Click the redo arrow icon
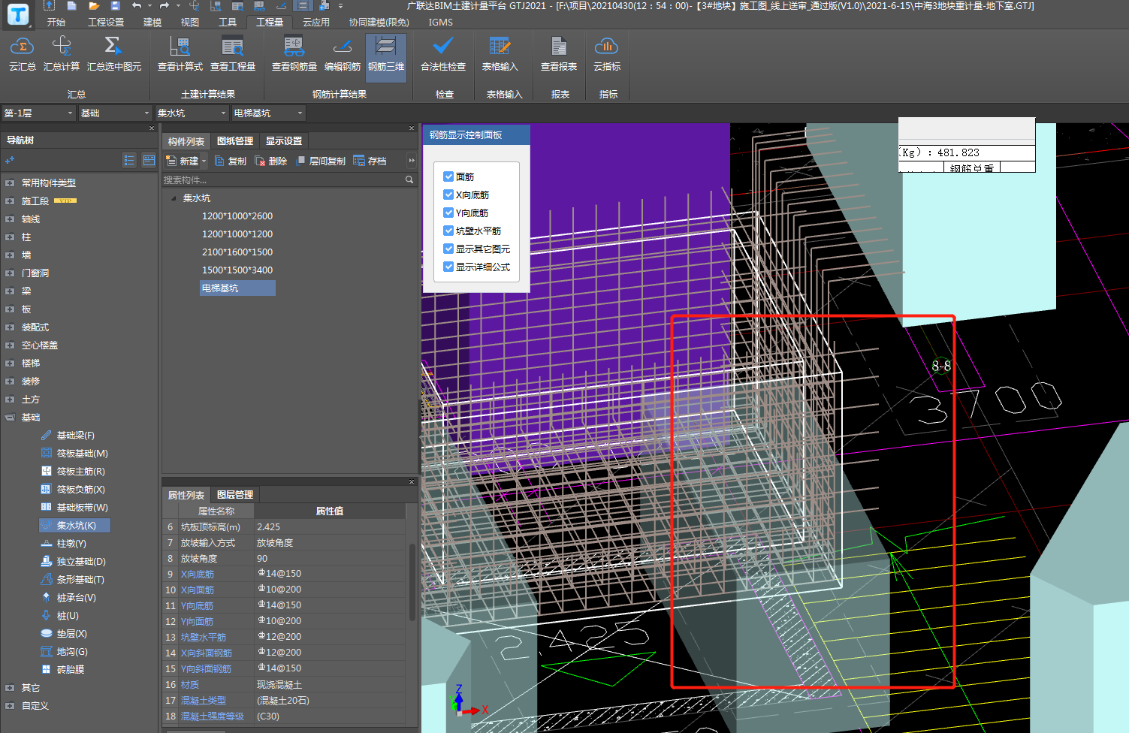This screenshot has height=733, width=1129. 165,5
